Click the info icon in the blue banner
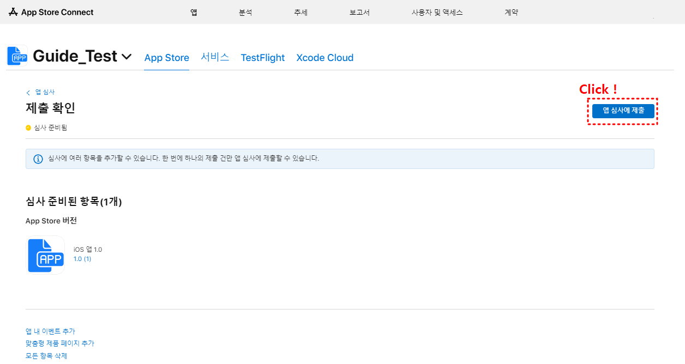The width and height of the screenshot is (685, 364). coord(38,159)
